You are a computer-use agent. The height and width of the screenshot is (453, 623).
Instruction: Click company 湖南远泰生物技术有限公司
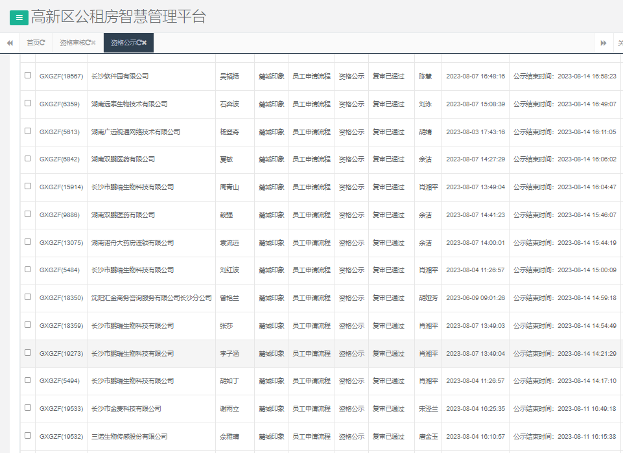click(130, 104)
